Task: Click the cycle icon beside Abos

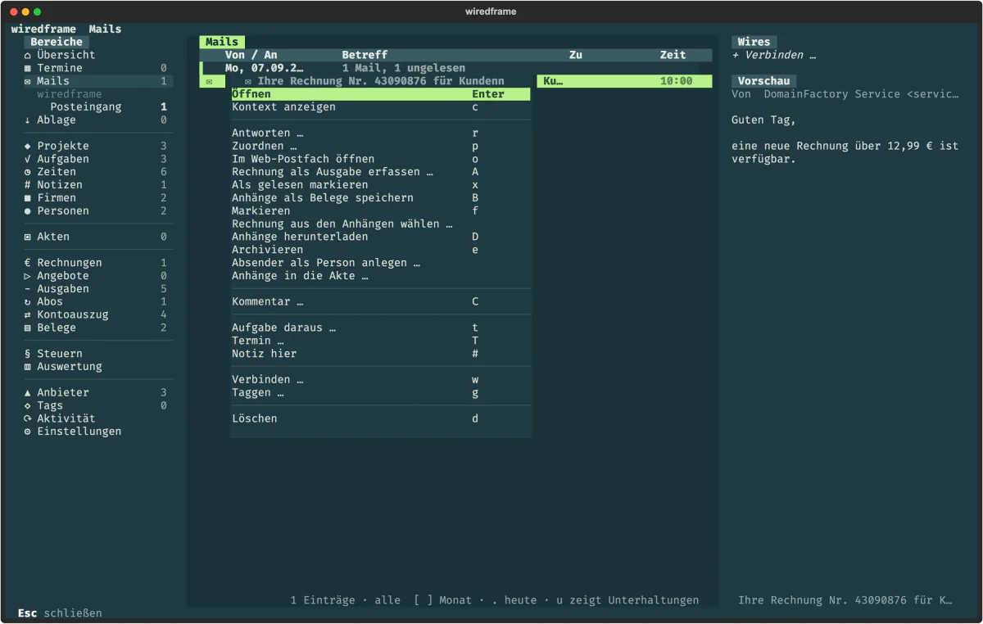Action: click(28, 301)
